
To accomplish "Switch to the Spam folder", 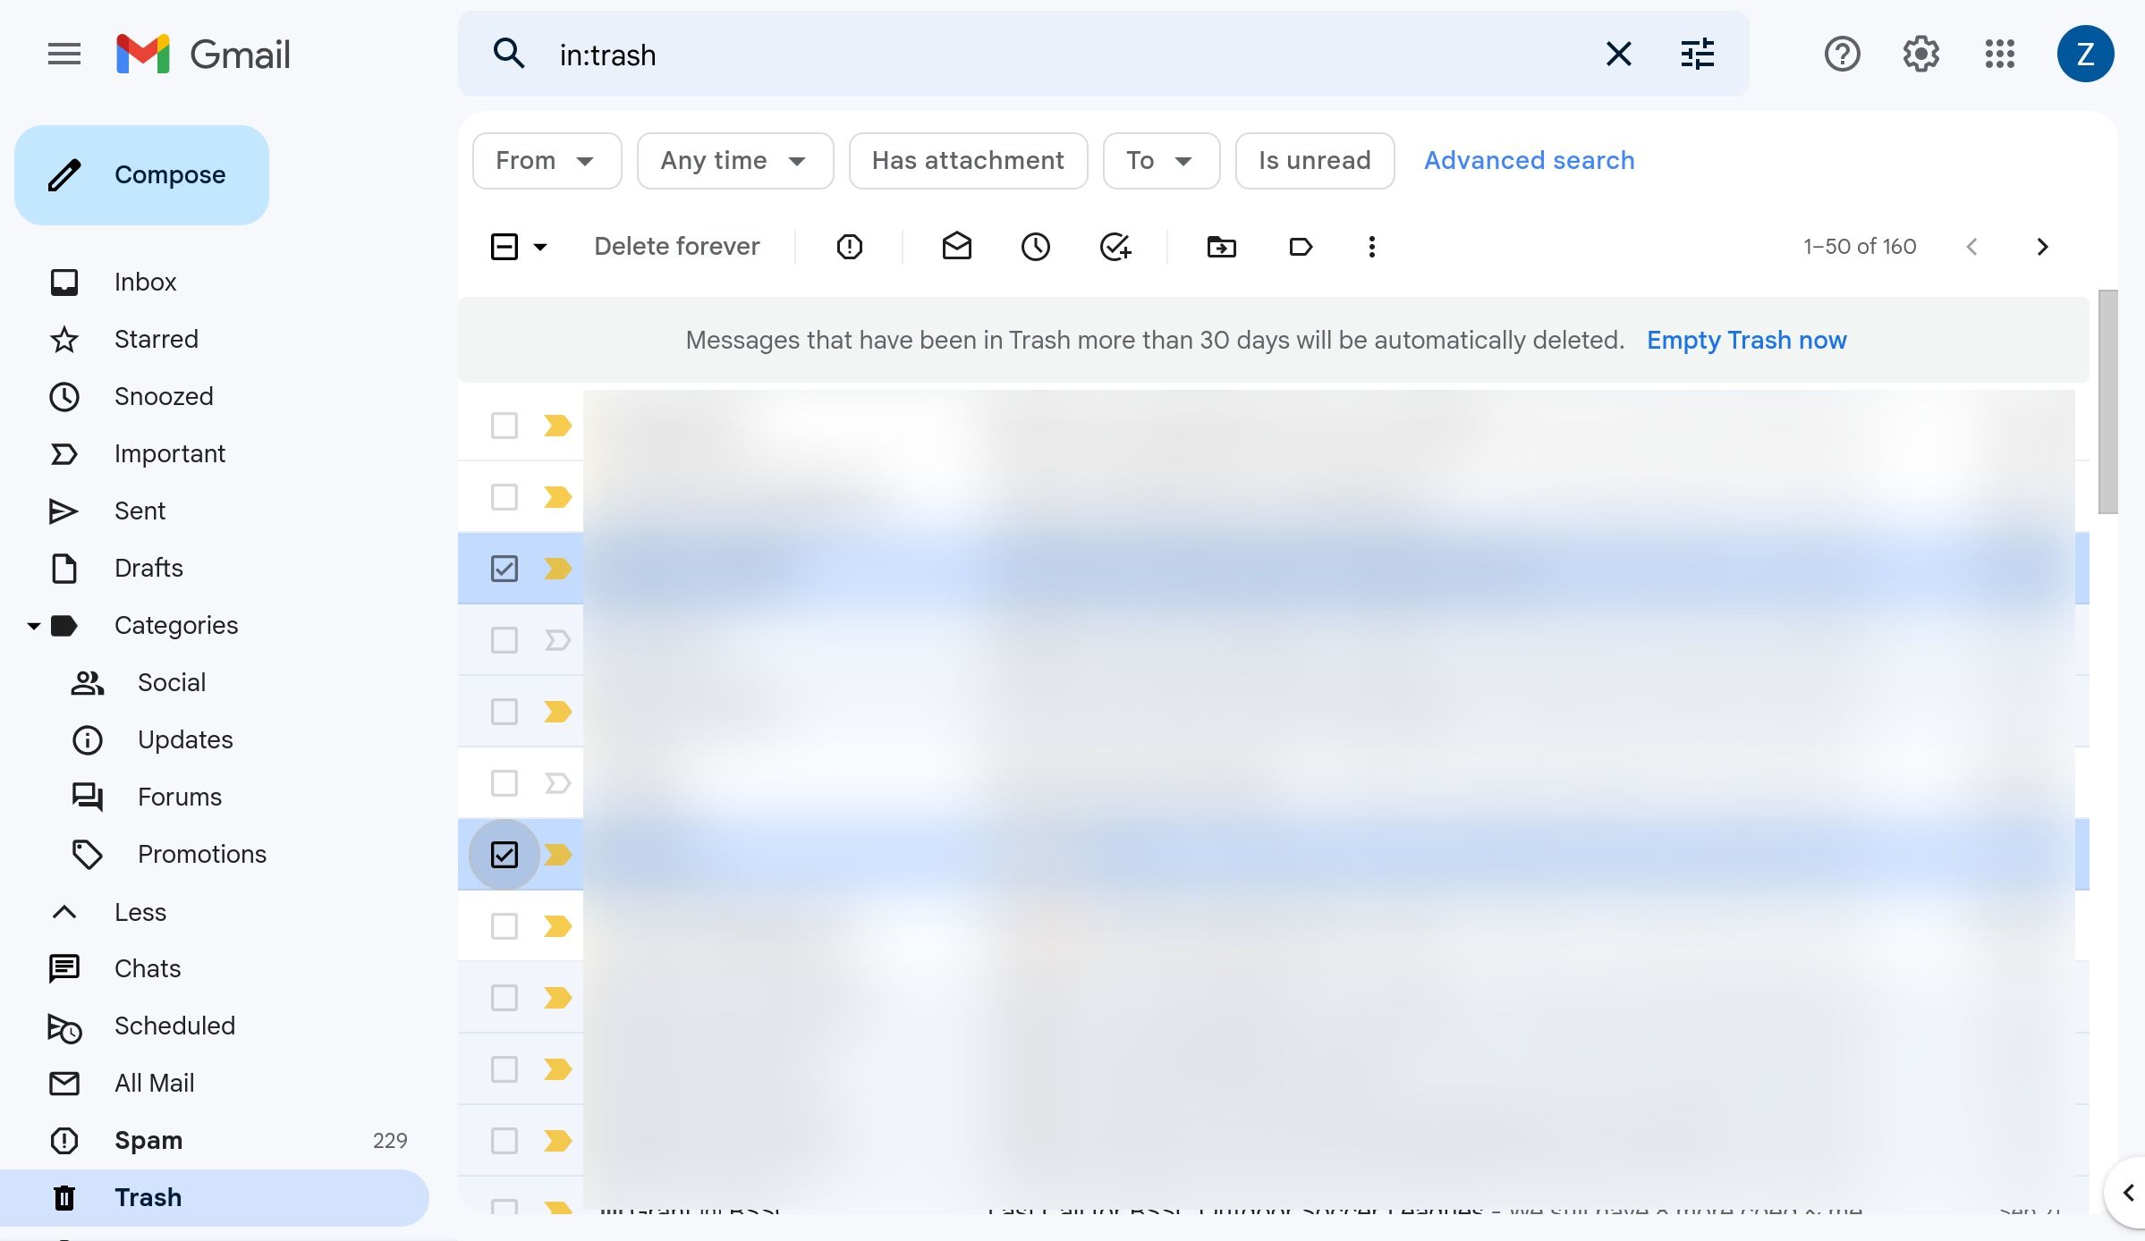I will point(148,1140).
